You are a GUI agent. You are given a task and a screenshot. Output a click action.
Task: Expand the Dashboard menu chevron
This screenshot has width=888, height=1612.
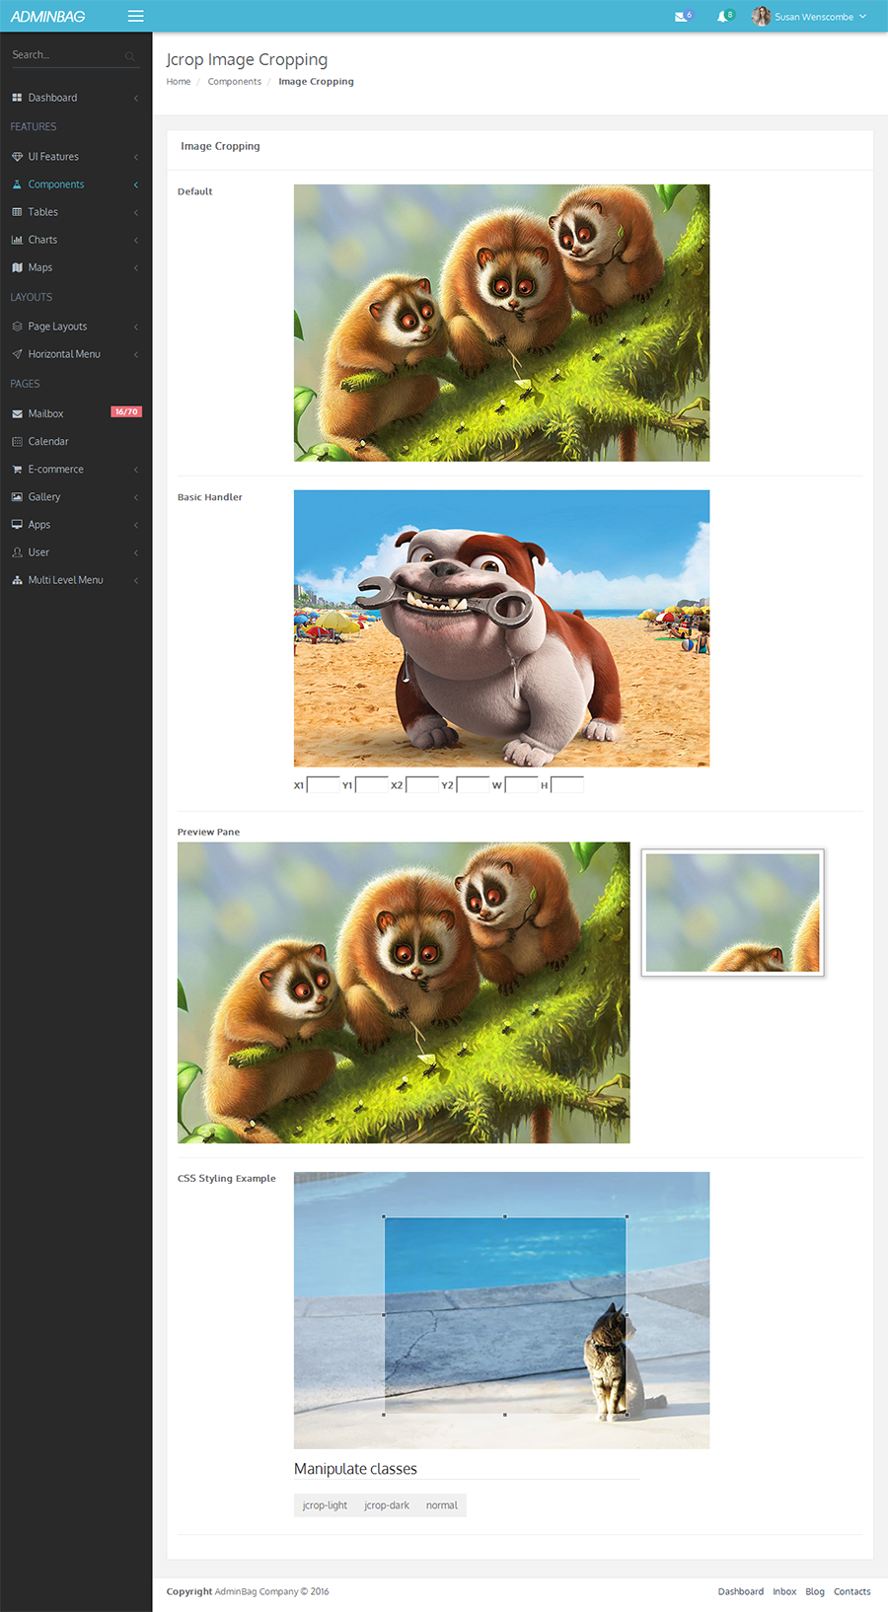[x=136, y=98]
